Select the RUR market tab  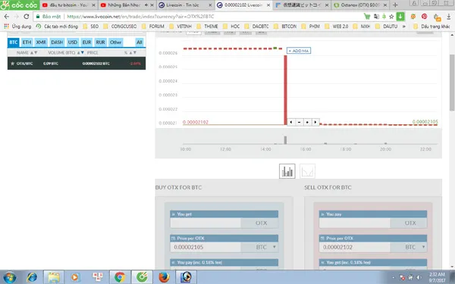(100, 42)
